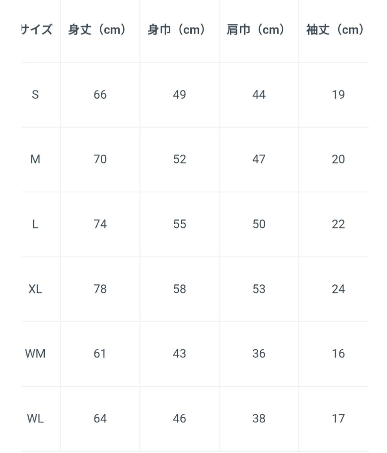Select the S size row label
Image resolution: width=387 pixels, height=453 pixels.
pyautogui.click(x=35, y=95)
